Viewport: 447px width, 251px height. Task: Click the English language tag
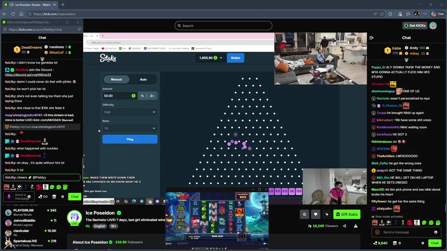point(100,226)
